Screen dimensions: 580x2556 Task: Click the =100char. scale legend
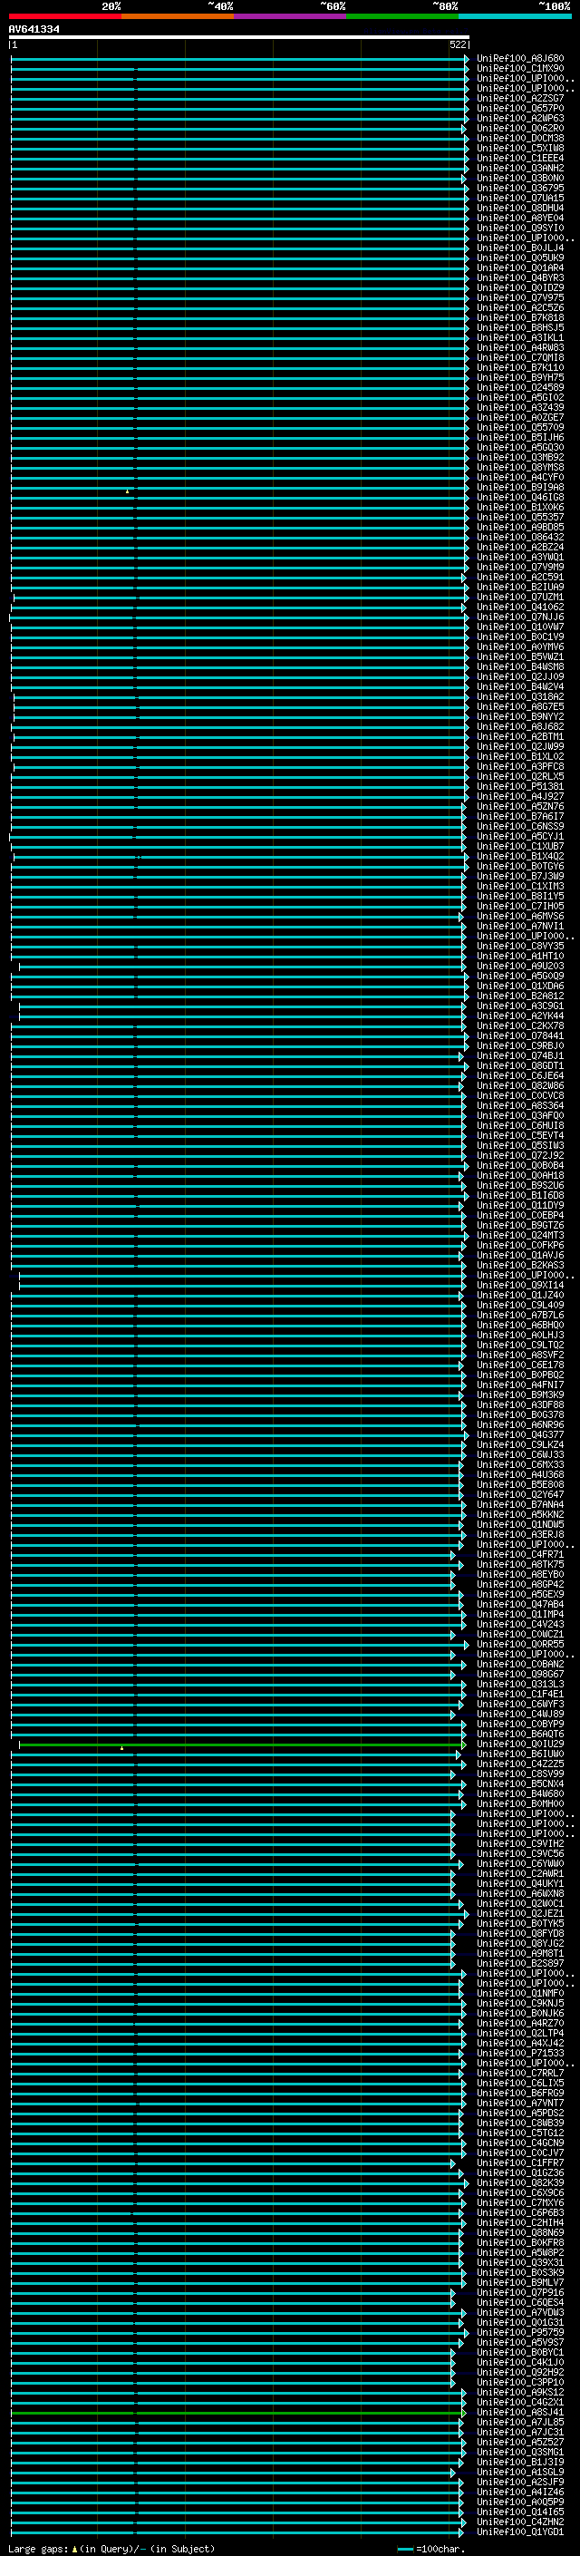pos(430,2549)
